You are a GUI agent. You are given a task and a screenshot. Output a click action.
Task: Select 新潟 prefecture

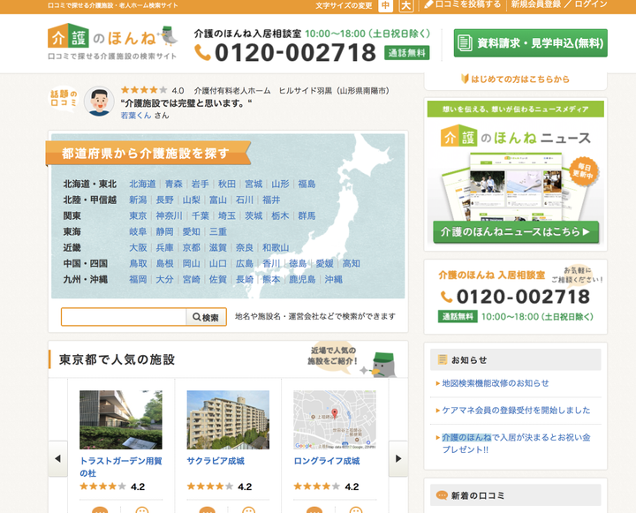138,200
